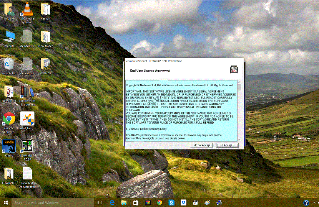Click the I do not Accept button
The height and width of the screenshot is (207, 319).
coord(202,145)
